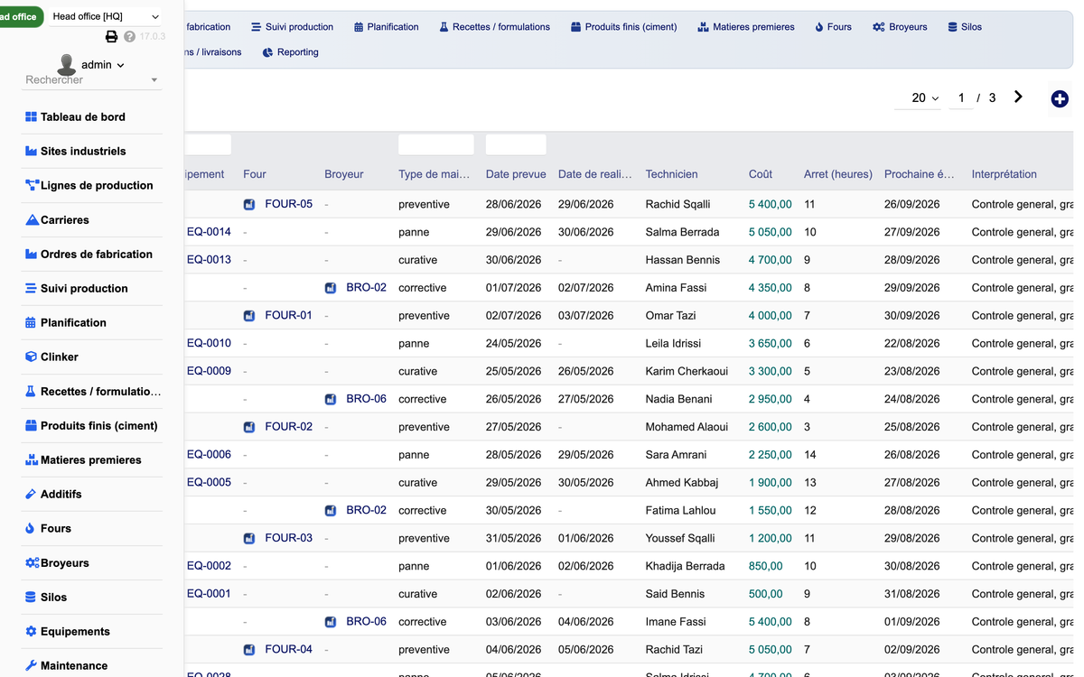
Task: Switch to Produits finis (ciment) top tab
Action: [x=623, y=27]
